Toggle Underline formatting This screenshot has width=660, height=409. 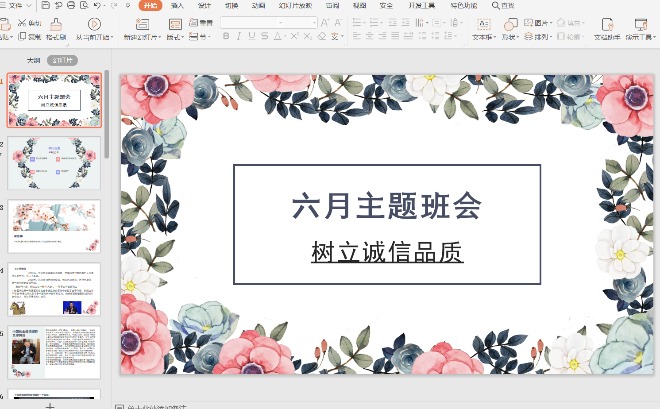tap(252, 36)
